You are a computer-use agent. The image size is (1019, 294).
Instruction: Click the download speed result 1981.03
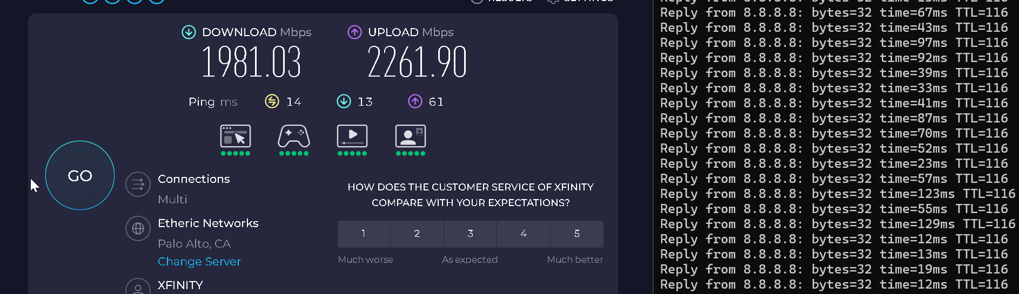click(x=251, y=62)
